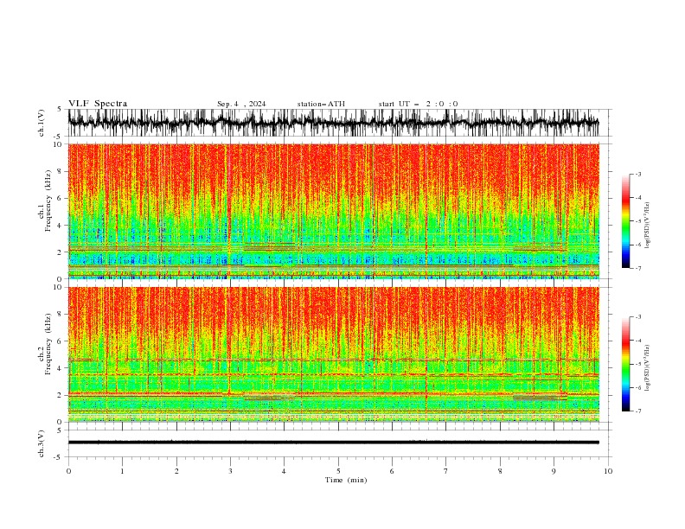This screenshot has height=529, width=685.
Task: Click time axis tick label "0"
Action: [x=68, y=471]
